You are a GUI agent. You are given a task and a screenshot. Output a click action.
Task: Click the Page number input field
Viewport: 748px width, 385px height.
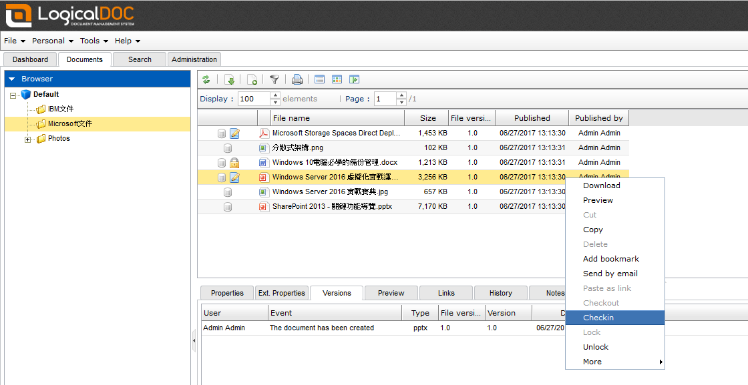pyautogui.click(x=385, y=99)
